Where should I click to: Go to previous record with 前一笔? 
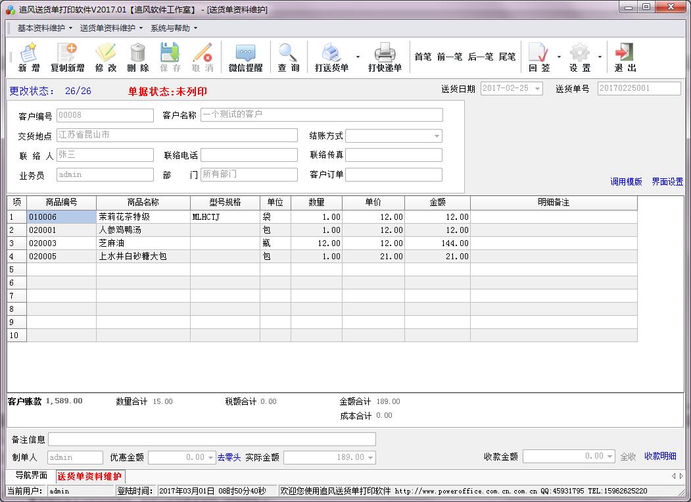450,57
